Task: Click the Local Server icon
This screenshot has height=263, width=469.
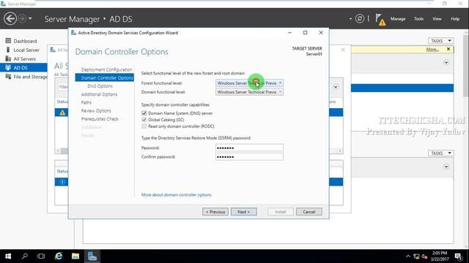Action: coord(8,50)
